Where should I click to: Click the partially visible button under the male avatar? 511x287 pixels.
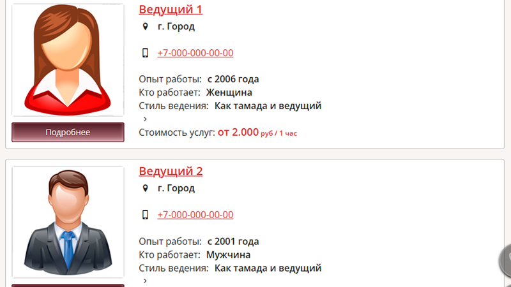[x=68, y=285]
